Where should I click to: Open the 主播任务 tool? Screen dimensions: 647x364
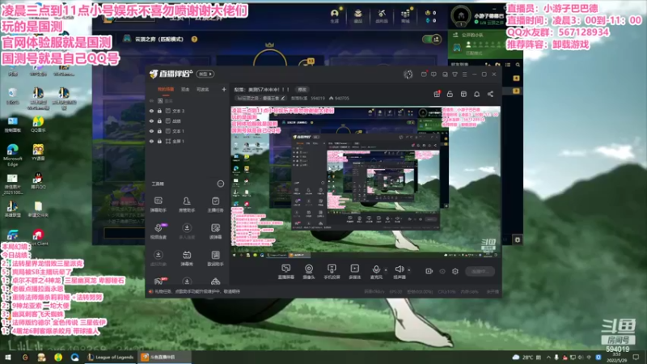(215, 205)
